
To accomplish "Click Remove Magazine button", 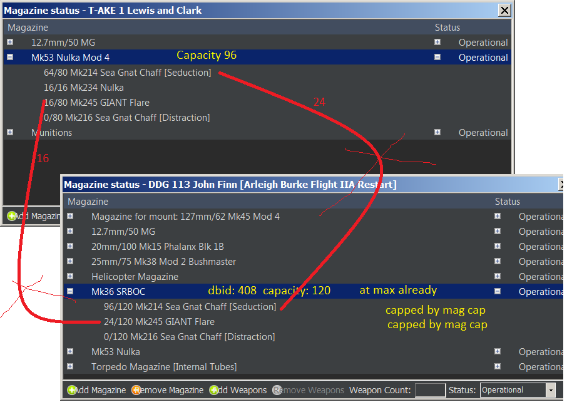I will tap(168, 390).
